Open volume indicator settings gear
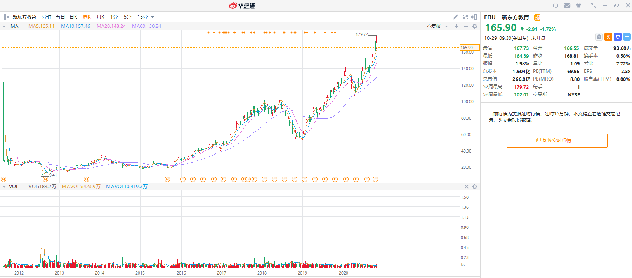The image size is (632, 278). coord(474,187)
